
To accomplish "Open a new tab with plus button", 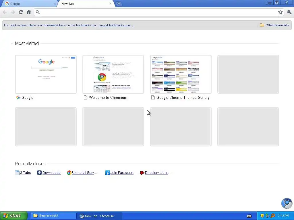I will 119,4.
